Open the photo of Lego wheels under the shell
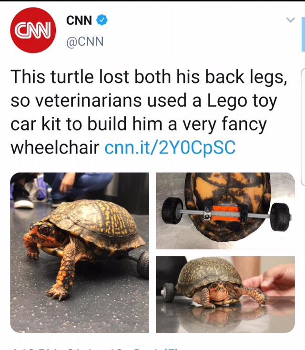Image resolution: width=305 pixels, height=350 pixels. [225, 211]
